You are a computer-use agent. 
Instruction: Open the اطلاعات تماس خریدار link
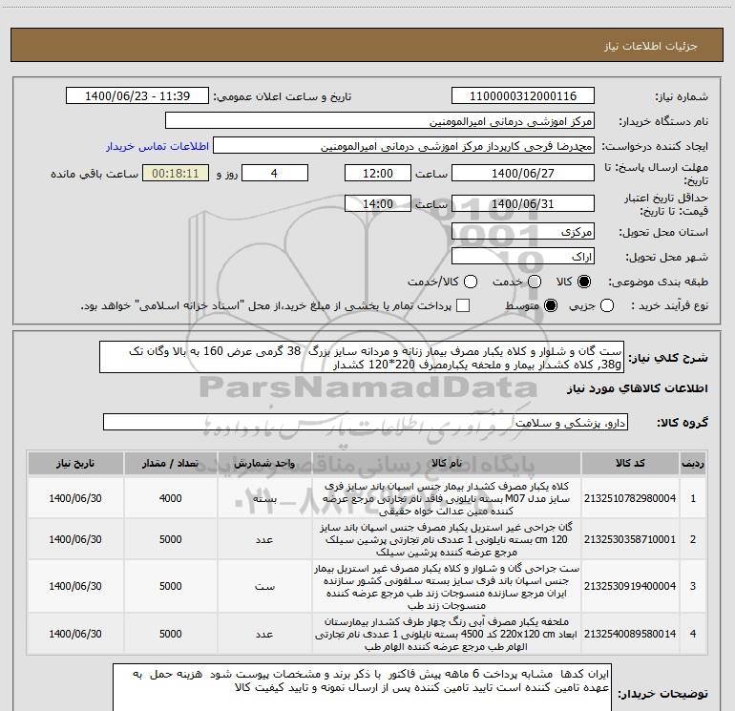point(157,146)
